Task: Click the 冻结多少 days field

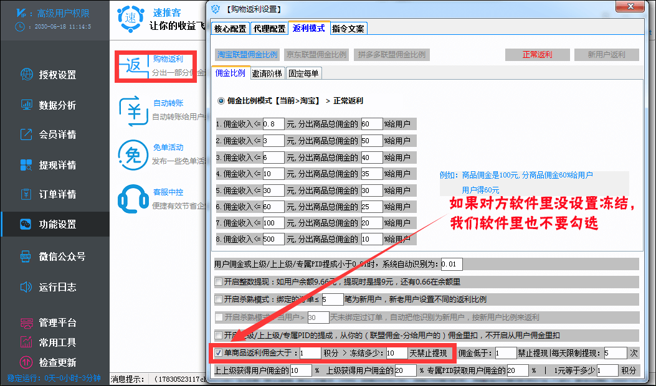Action: pyautogui.click(x=397, y=353)
